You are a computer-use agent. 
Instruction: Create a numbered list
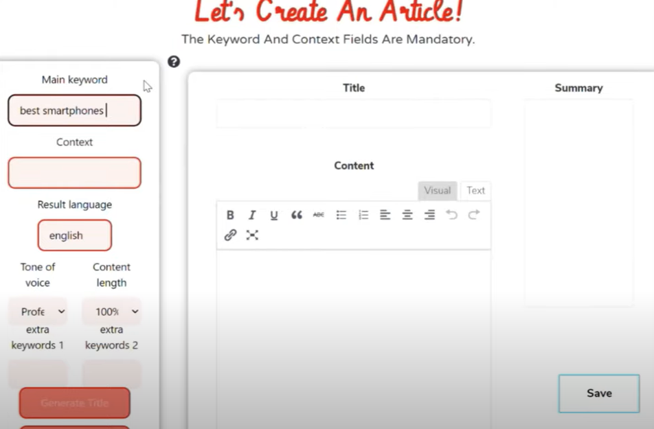click(363, 215)
